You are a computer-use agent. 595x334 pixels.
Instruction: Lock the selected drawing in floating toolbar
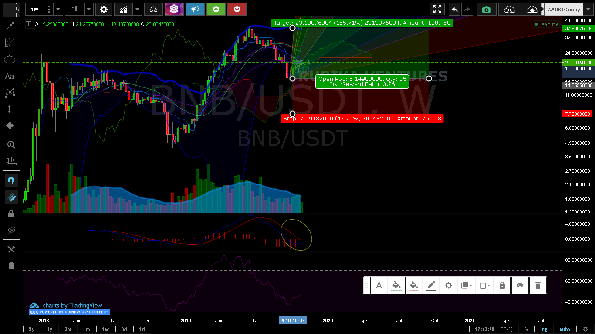pos(502,285)
